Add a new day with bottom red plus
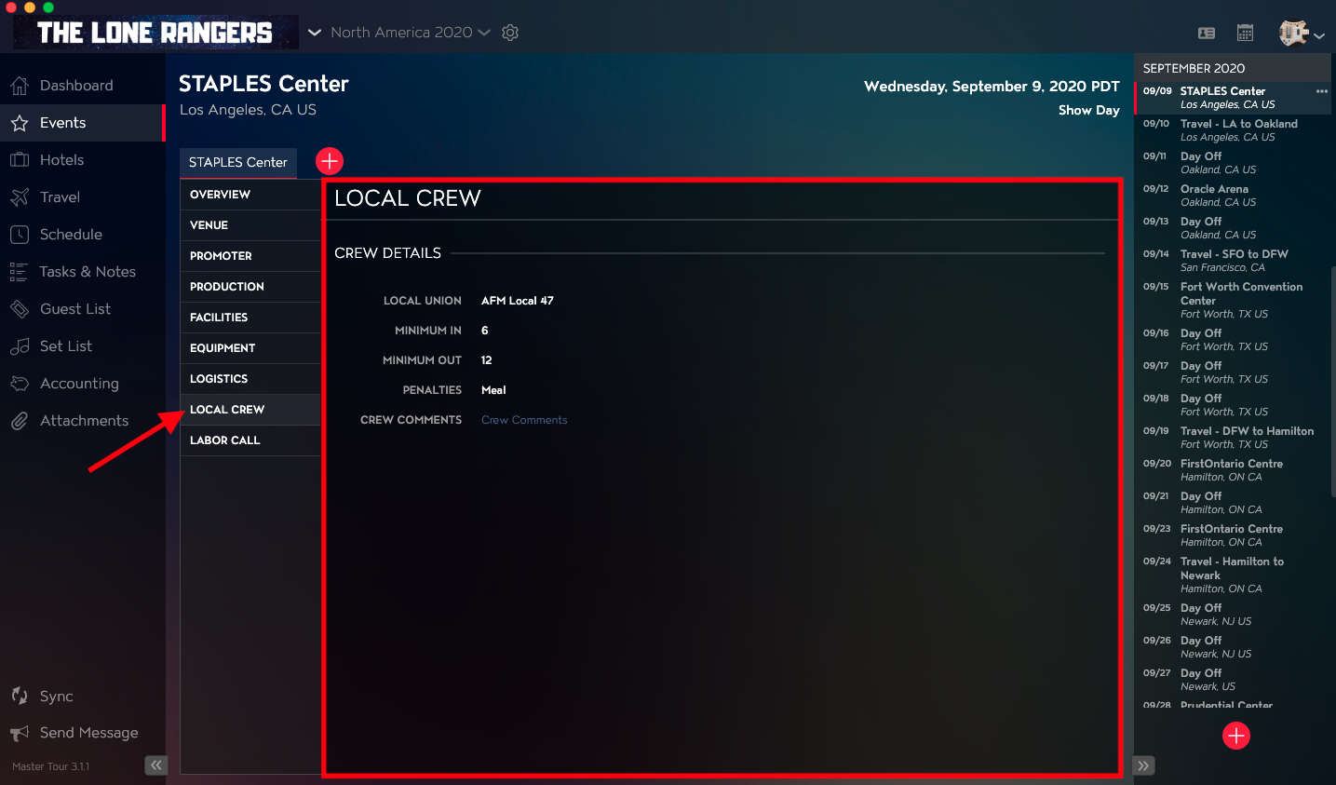The image size is (1336, 785). [x=1236, y=736]
